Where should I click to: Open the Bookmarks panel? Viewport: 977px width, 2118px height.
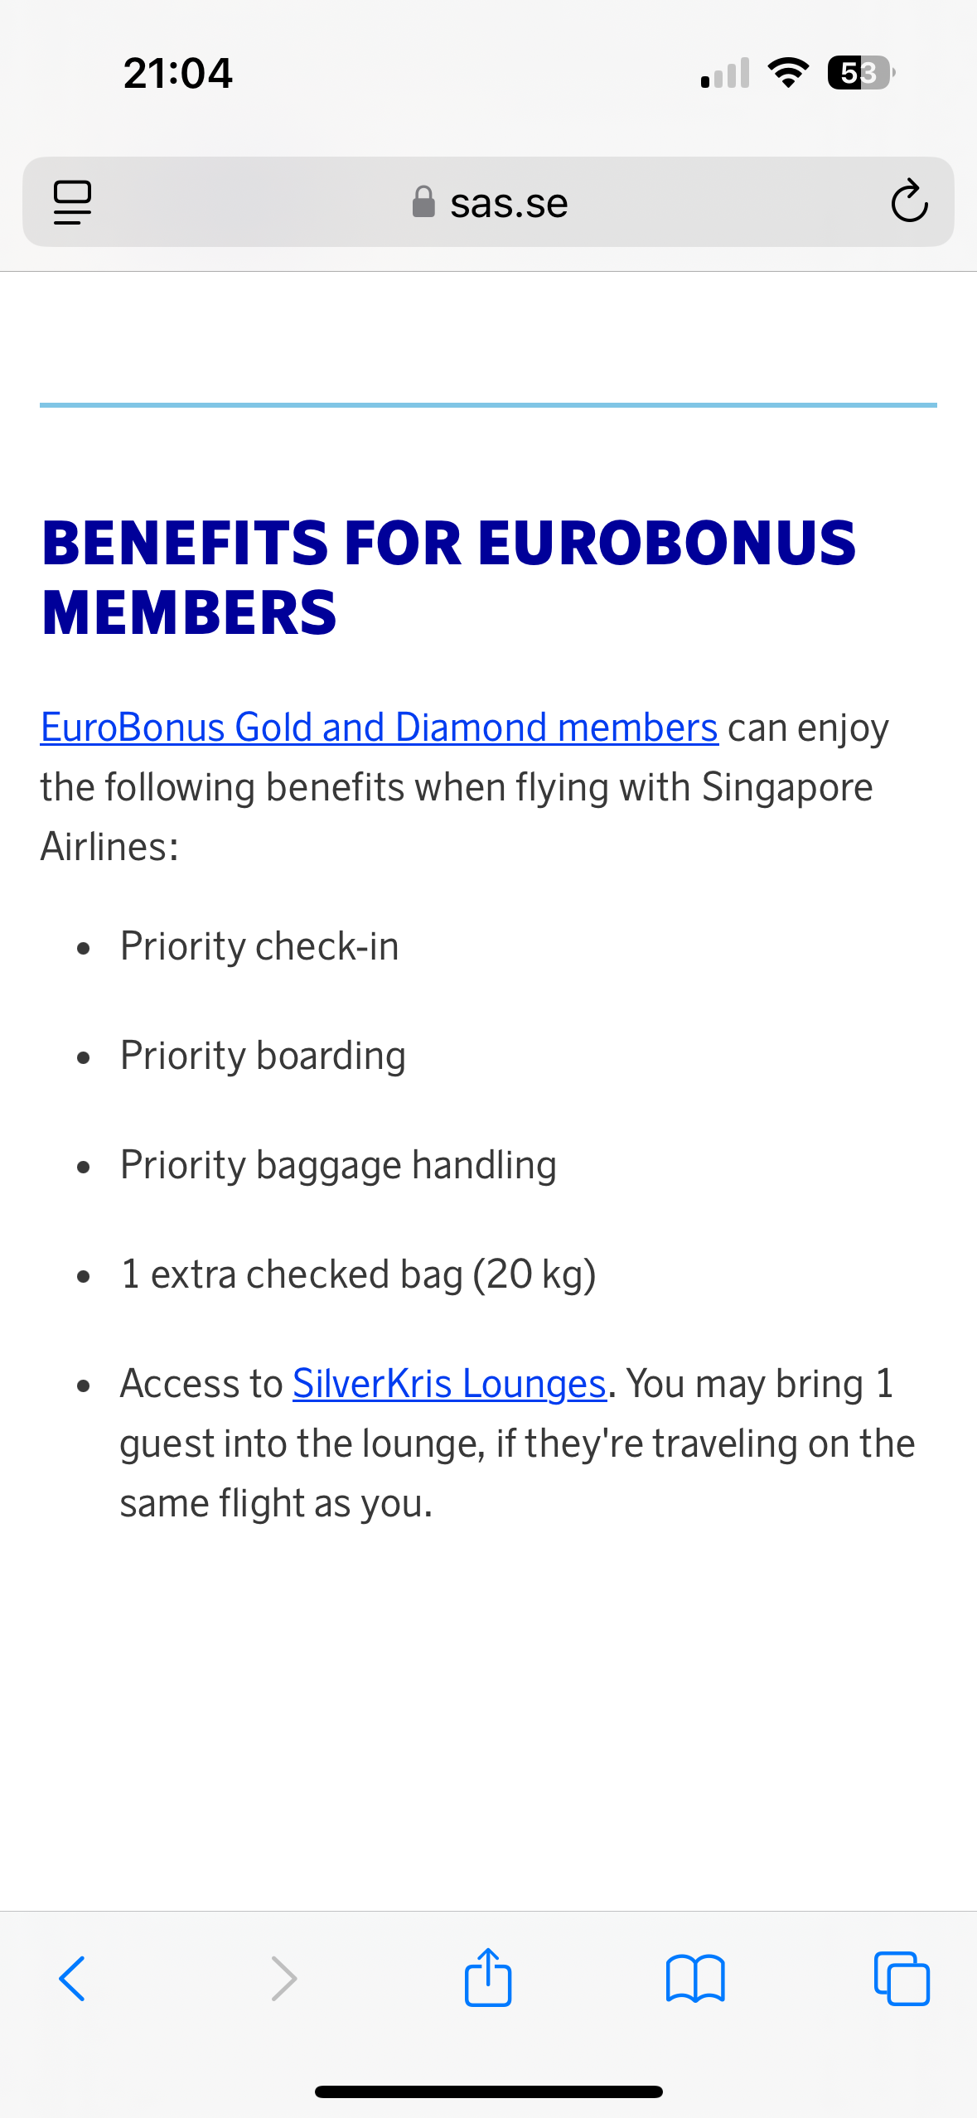[x=695, y=1979]
